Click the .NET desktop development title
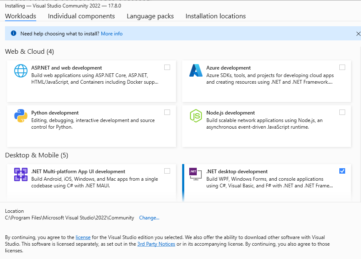 [x=237, y=172]
